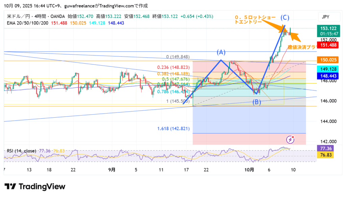Open the EMA 20/50/100/200 indicator legend
Image resolution: width=346 pixels, height=198 pixels.
click(x=27, y=23)
